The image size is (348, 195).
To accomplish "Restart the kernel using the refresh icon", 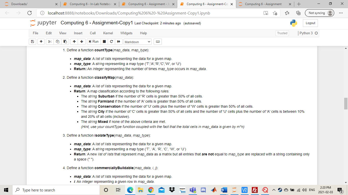I will (x=111, y=41).
